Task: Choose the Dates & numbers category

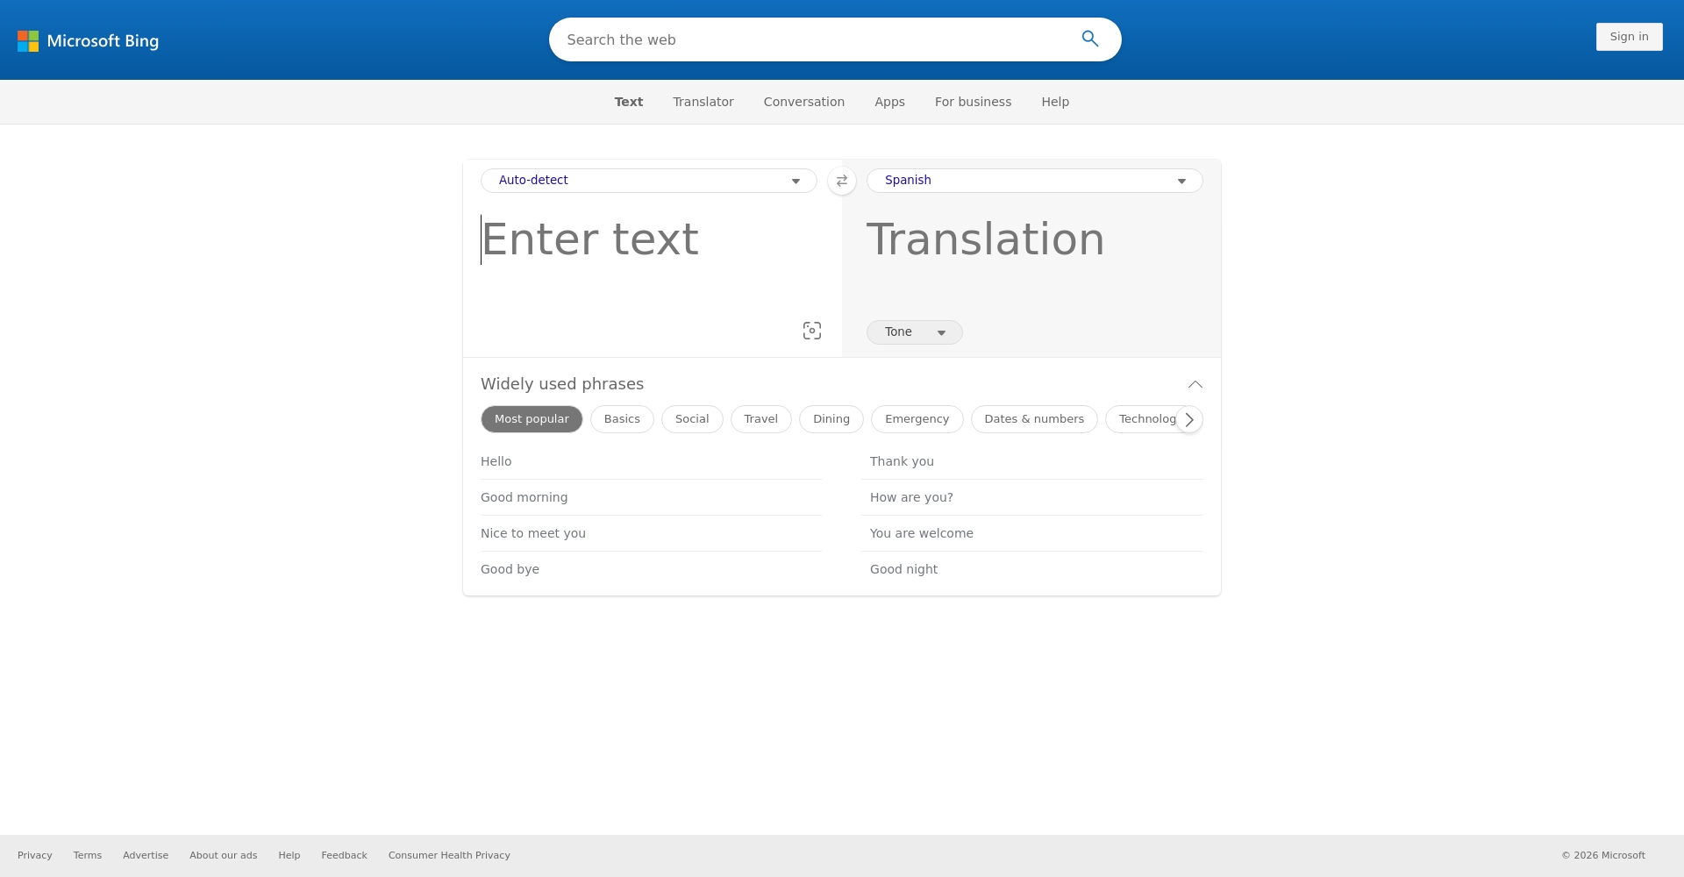Action: click(x=1033, y=419)
